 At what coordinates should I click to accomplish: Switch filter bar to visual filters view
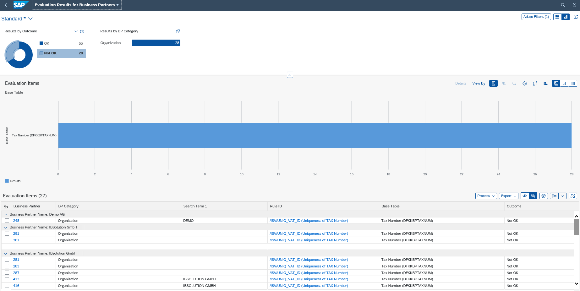pyautogui.click(x=565, y=17)
